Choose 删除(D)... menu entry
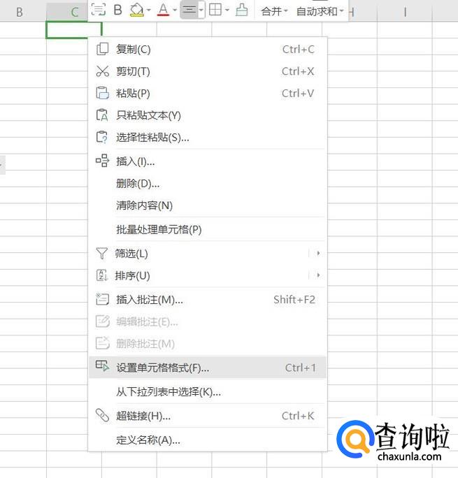458x478 pixels. coord(208,184)
